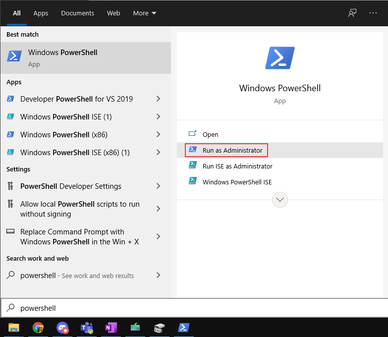Expand Windows PowerShell ISE (1) arrow
This screenshot has height=337, width=388.
point(159,116)
